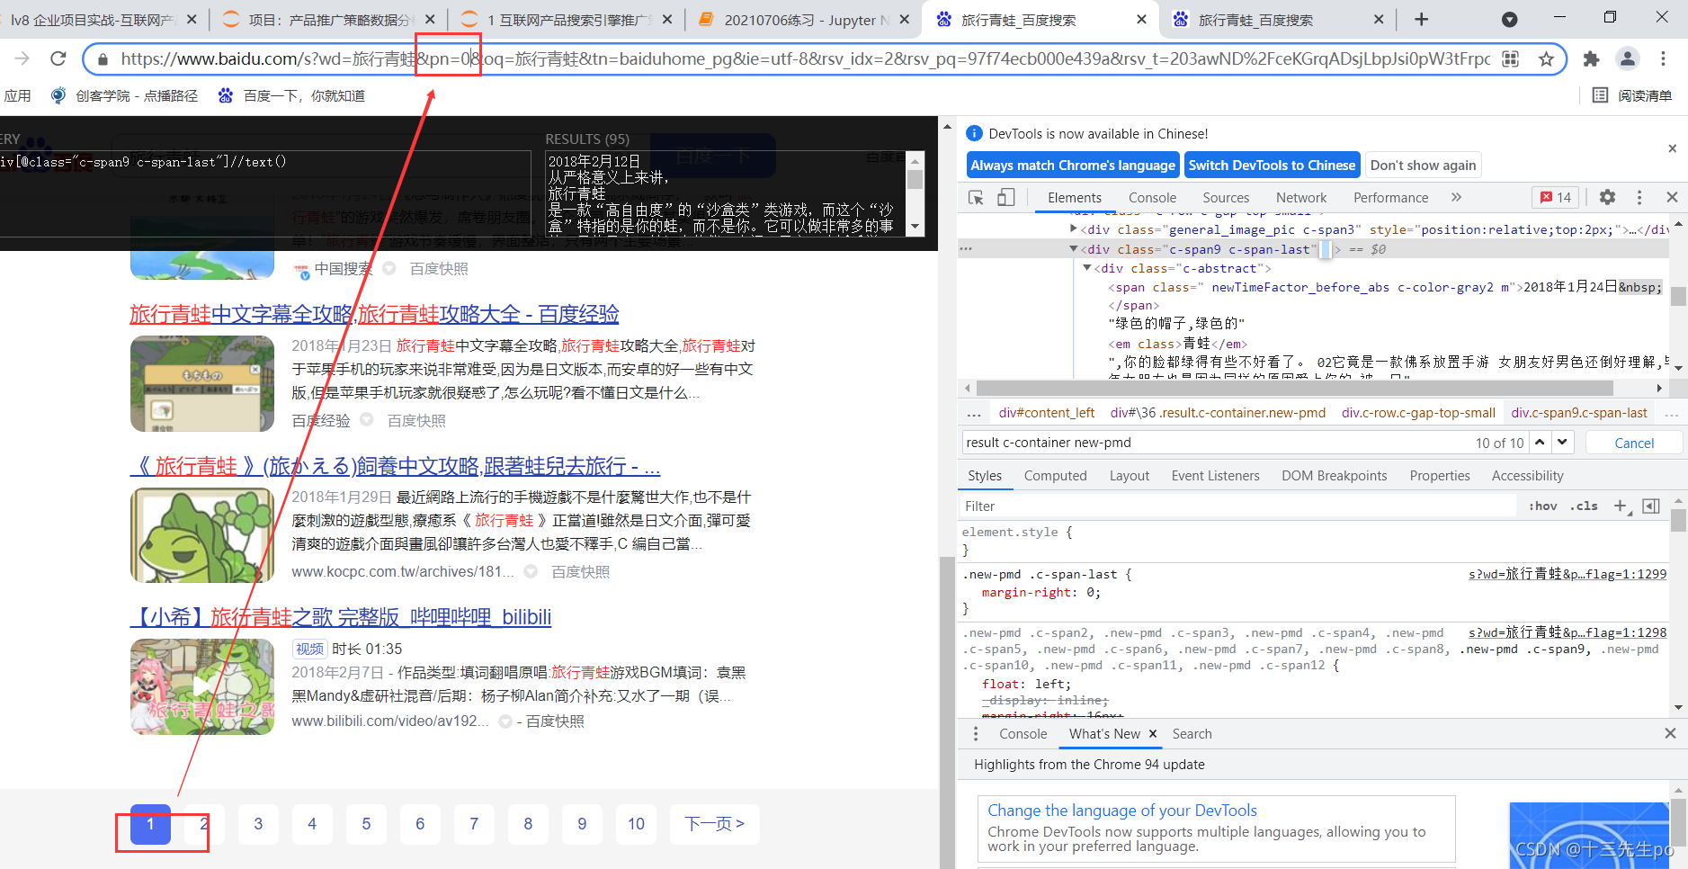
Task: Open a new browser tab
Action: click(x=1421, y=19)
